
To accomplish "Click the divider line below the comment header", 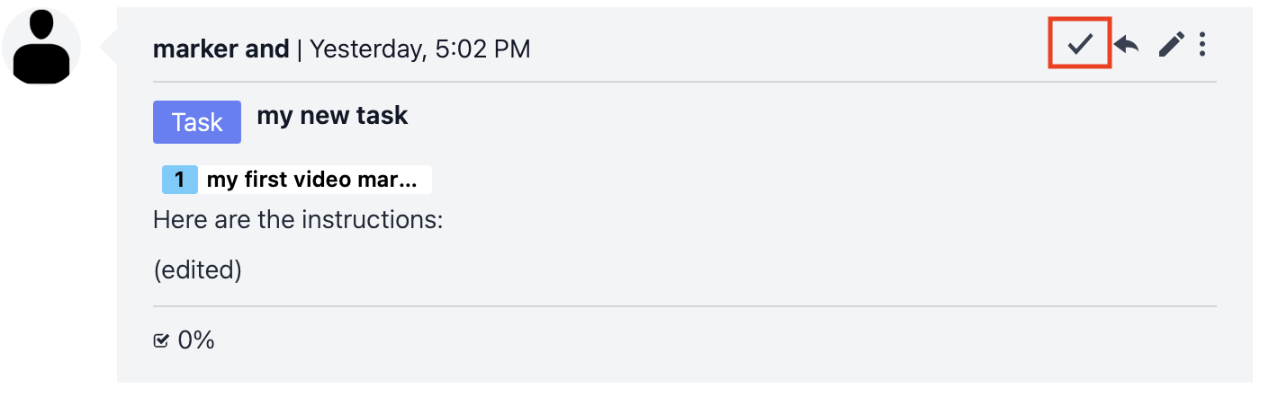I will pyautogui.click(x=684, y=83).
